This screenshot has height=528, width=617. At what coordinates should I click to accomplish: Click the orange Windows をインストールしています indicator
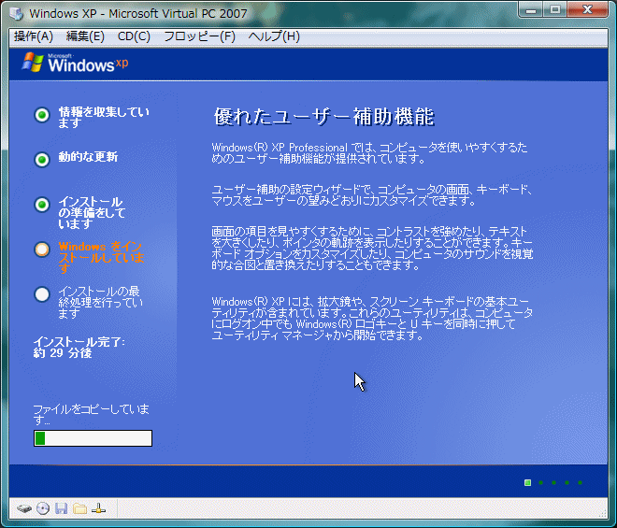click(42, 250)
